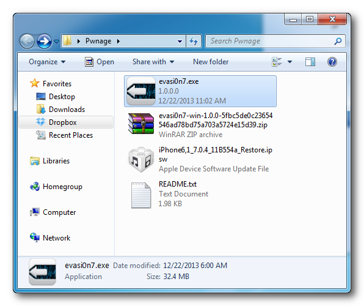This screenshot has height=306, width=364.
Task: Click the evasi0n7 thumbnail in details pane
Action: tap(42, 272)
